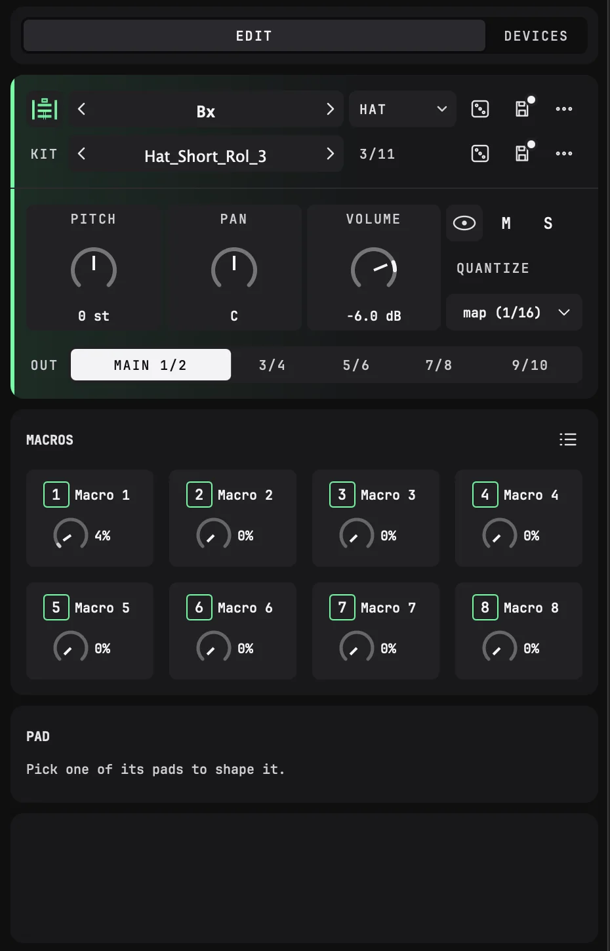Click 'Pick one of its pads to shape it.'
Screen dimensions: 610x951
click(155, 769)
